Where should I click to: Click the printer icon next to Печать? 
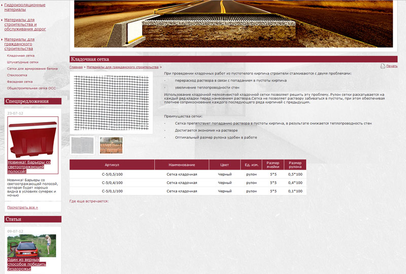(382, 66)
